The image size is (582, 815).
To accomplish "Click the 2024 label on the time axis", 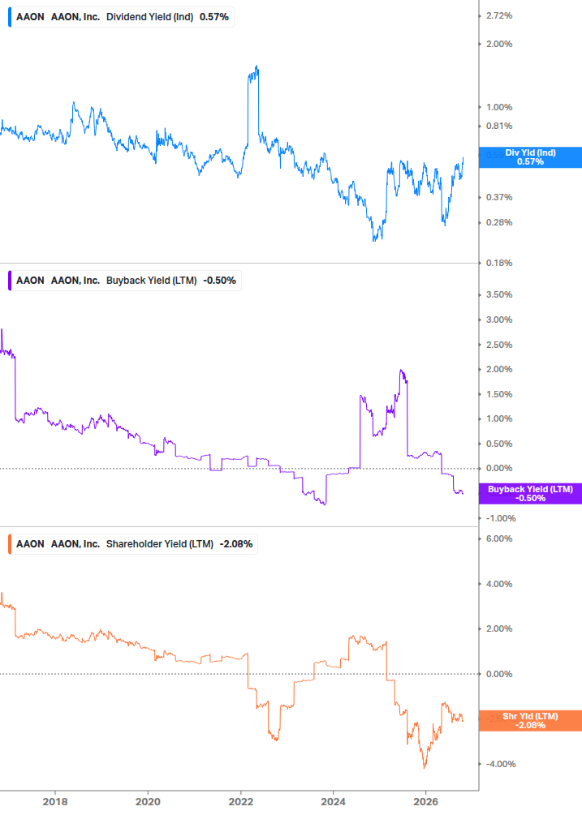I will point(333,802).
